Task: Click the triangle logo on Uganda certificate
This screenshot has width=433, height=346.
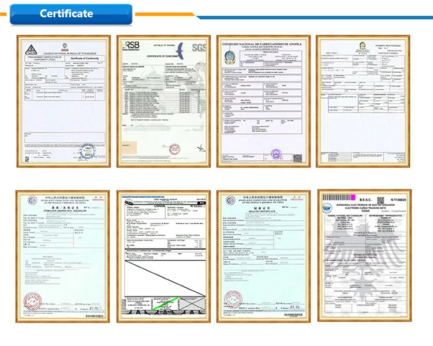Action: click(x=31, y=50)
